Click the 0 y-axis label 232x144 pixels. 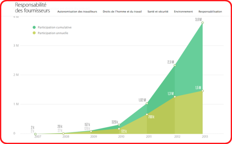[14, 133]
